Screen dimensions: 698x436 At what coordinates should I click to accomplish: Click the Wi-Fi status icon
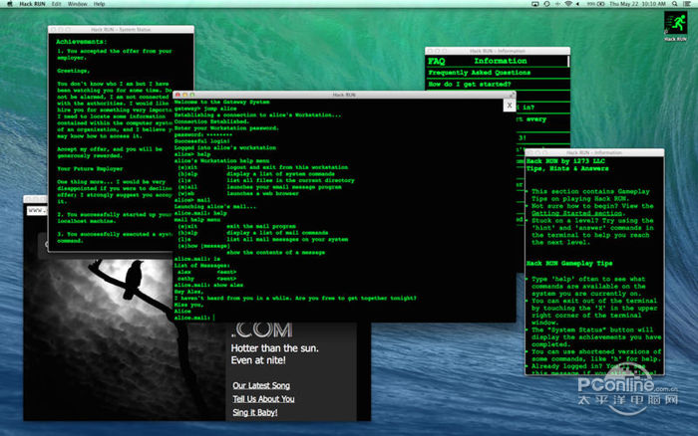(567, 5)
